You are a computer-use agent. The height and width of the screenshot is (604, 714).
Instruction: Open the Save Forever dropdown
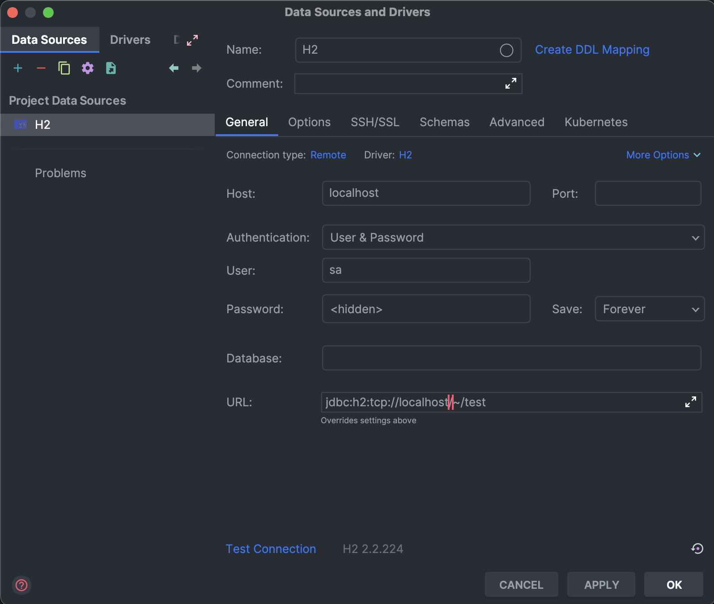[650, 309]
